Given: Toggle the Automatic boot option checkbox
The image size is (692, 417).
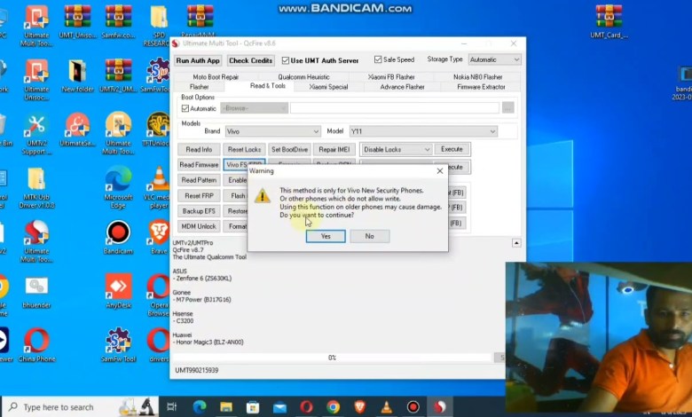Looking at the screenshot, I should tap(185, 108).
